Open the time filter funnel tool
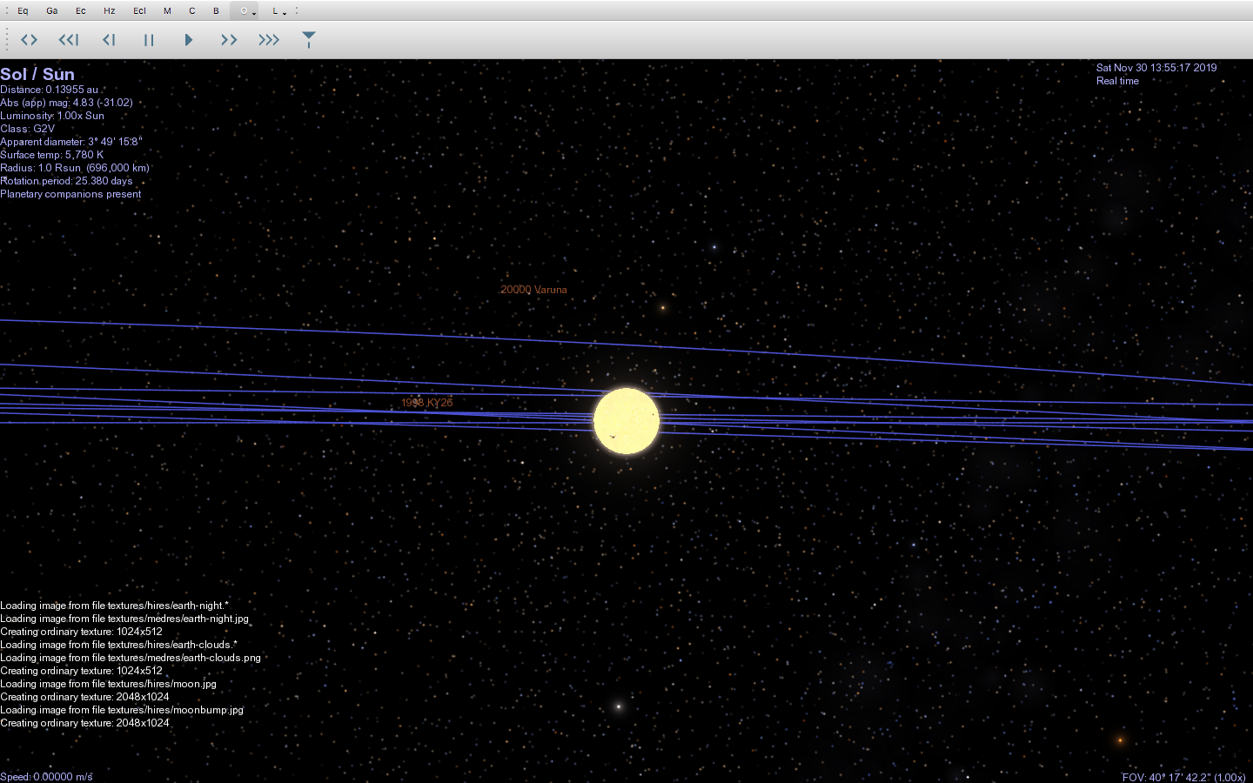Viewport: 1253px width, 783px height. [309, 39]
